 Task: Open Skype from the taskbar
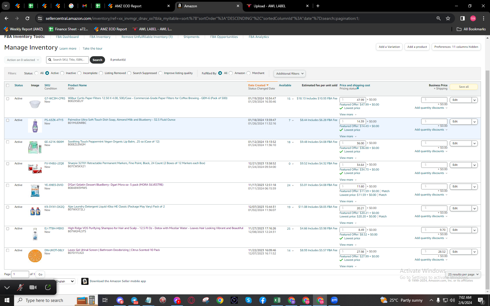(249, 300)
